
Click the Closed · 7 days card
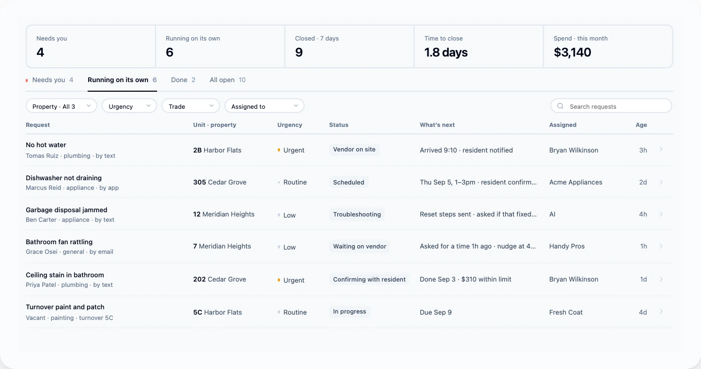click(349, 46)
